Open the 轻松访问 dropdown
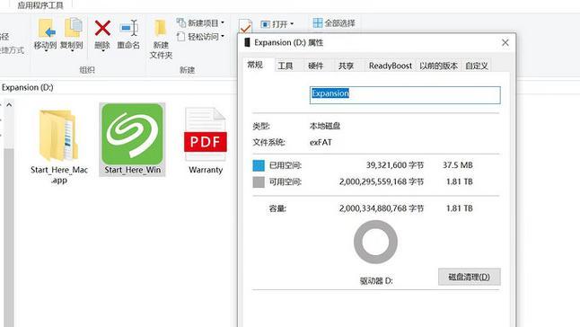The image size is (580, 327). (200, 37)
